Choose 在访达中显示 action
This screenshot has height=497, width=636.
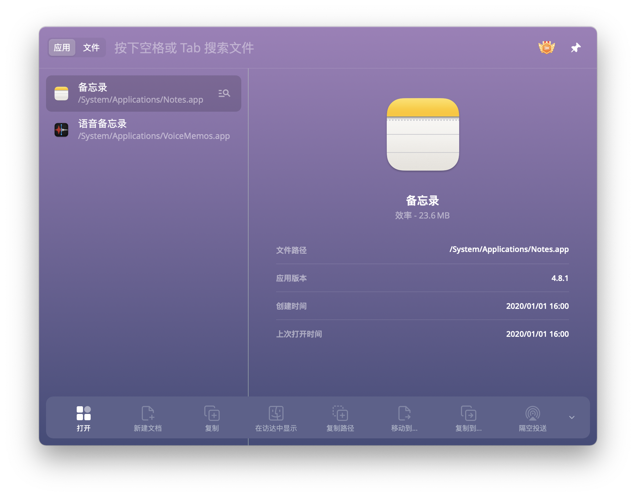[276, 418]
